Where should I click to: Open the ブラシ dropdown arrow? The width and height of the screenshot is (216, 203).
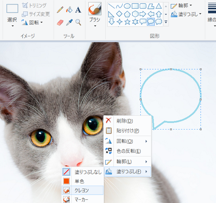pyautogui.click(x=95, y=26)
